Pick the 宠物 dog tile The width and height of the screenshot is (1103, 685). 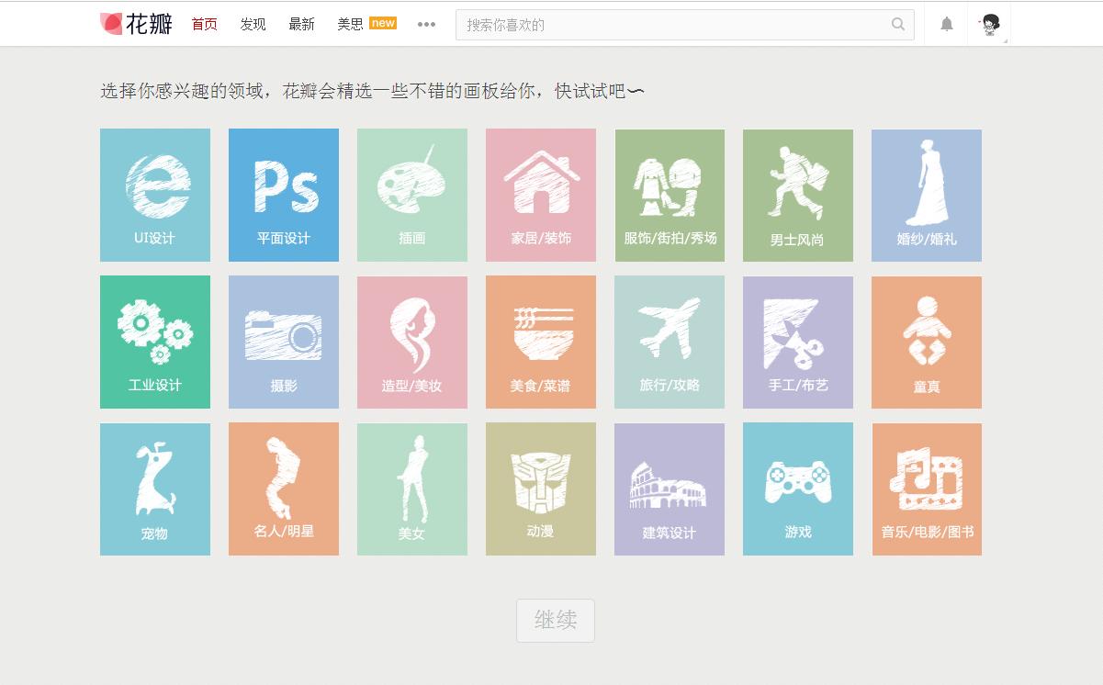point(154,488)
